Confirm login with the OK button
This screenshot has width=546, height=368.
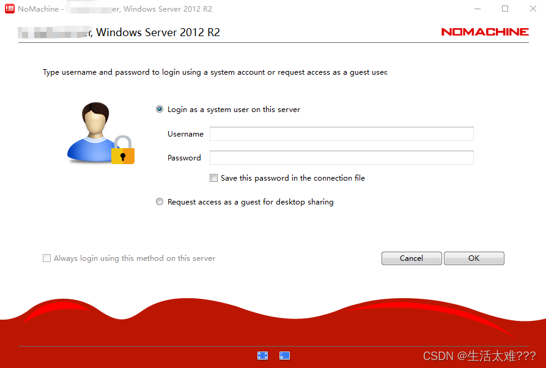[474, 258]
